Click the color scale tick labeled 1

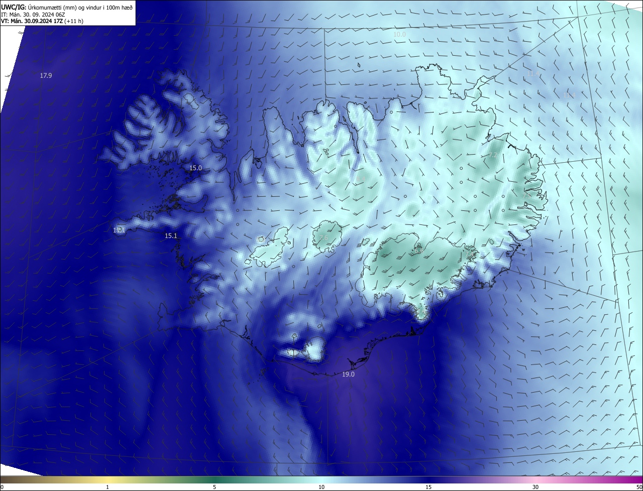[108, 487]
